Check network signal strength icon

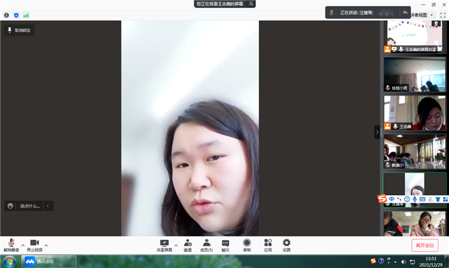26,15
